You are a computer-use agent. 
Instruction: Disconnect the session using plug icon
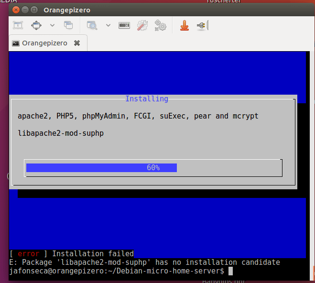tap(203, 25)
